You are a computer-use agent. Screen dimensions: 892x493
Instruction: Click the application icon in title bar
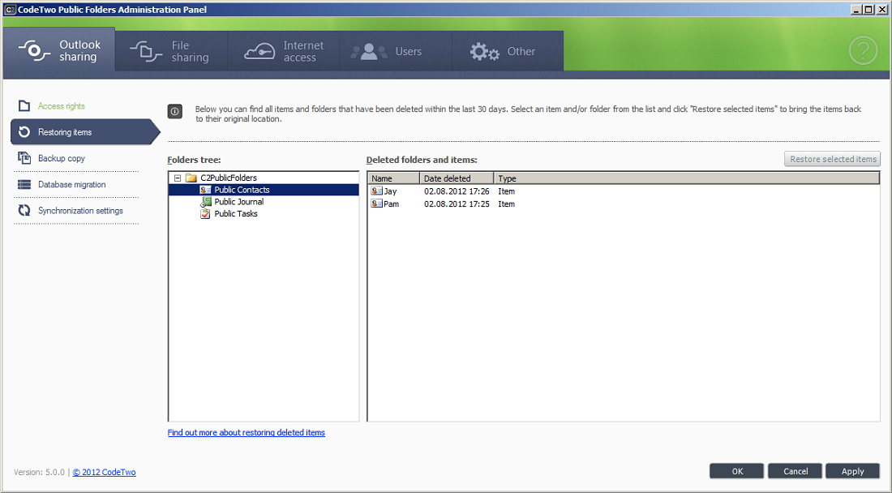point(11,9)
